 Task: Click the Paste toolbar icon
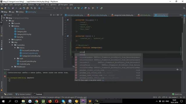click(x=27, y=8)
